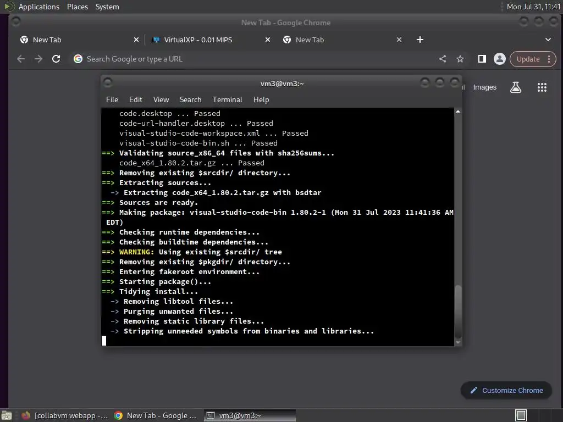Open the Places menu
This screenshot has height=422, width=563.
point(78,7)
